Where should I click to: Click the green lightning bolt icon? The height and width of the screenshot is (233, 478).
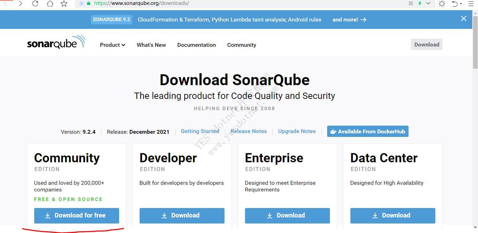click(x=419, y=3)
